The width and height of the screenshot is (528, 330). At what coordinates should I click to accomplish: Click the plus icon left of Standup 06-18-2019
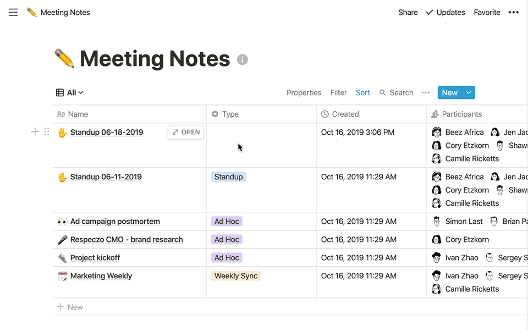tap(35, 132)
